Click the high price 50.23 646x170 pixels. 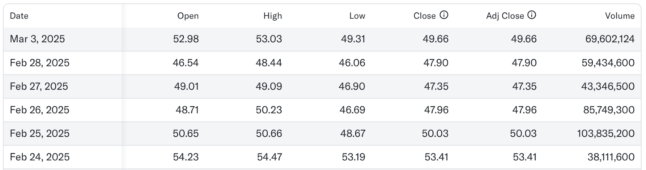click(269, 110)
